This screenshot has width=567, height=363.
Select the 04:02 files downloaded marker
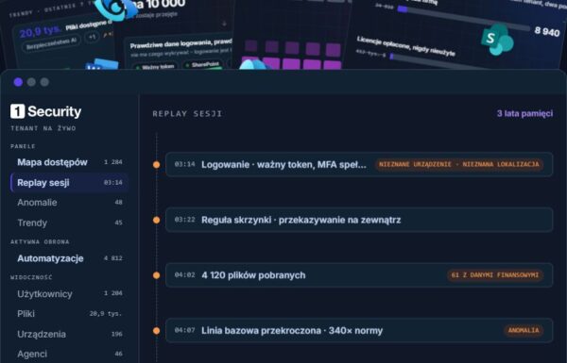tap(157, 275)
